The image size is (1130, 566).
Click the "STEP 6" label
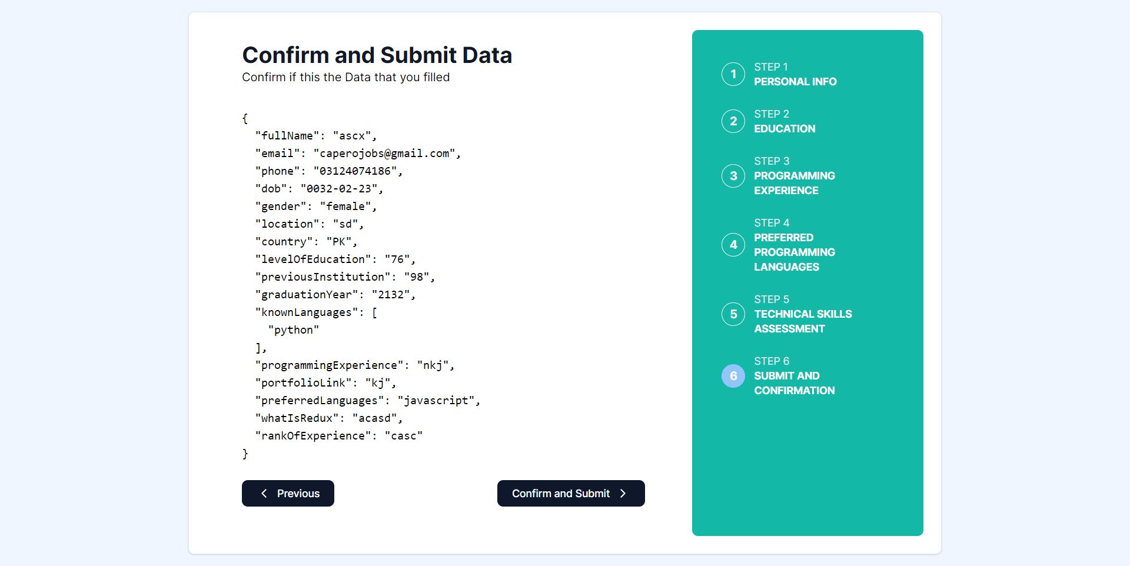click(772, 361)
